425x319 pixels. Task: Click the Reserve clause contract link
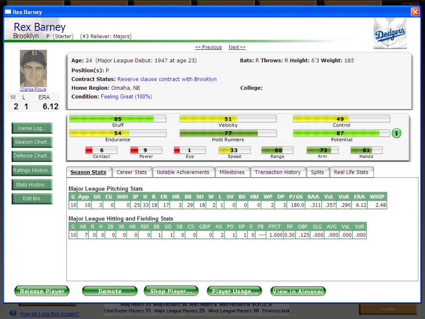[x=167, y=79]
